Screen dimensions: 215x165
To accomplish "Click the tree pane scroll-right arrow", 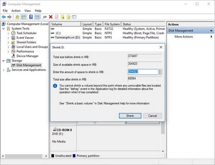I will (46, 156).
